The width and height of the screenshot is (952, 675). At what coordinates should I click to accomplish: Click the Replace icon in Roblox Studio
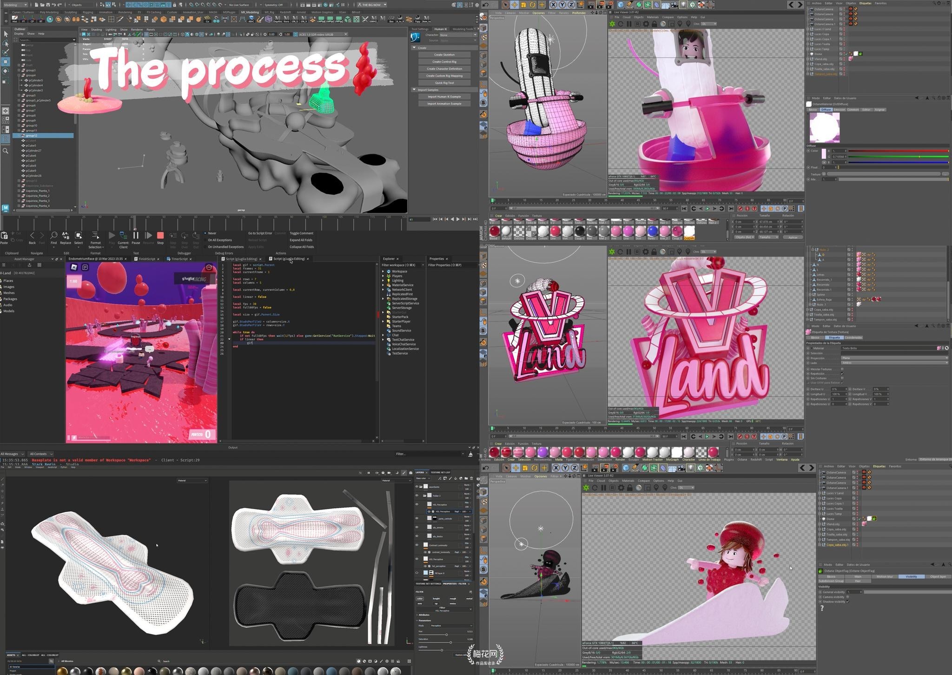click(66, 236)
